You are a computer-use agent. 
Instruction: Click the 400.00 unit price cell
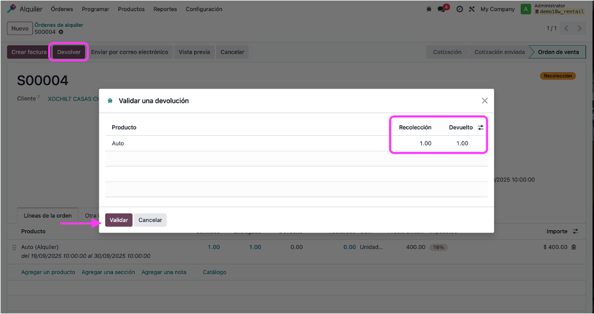pyautogui.click(x=416, y=247)
